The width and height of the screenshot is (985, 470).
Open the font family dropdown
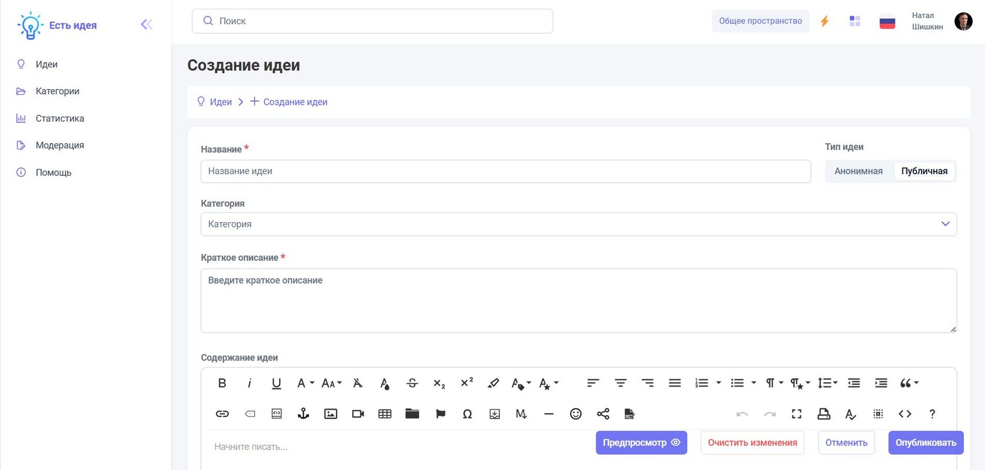click(305, 383)
